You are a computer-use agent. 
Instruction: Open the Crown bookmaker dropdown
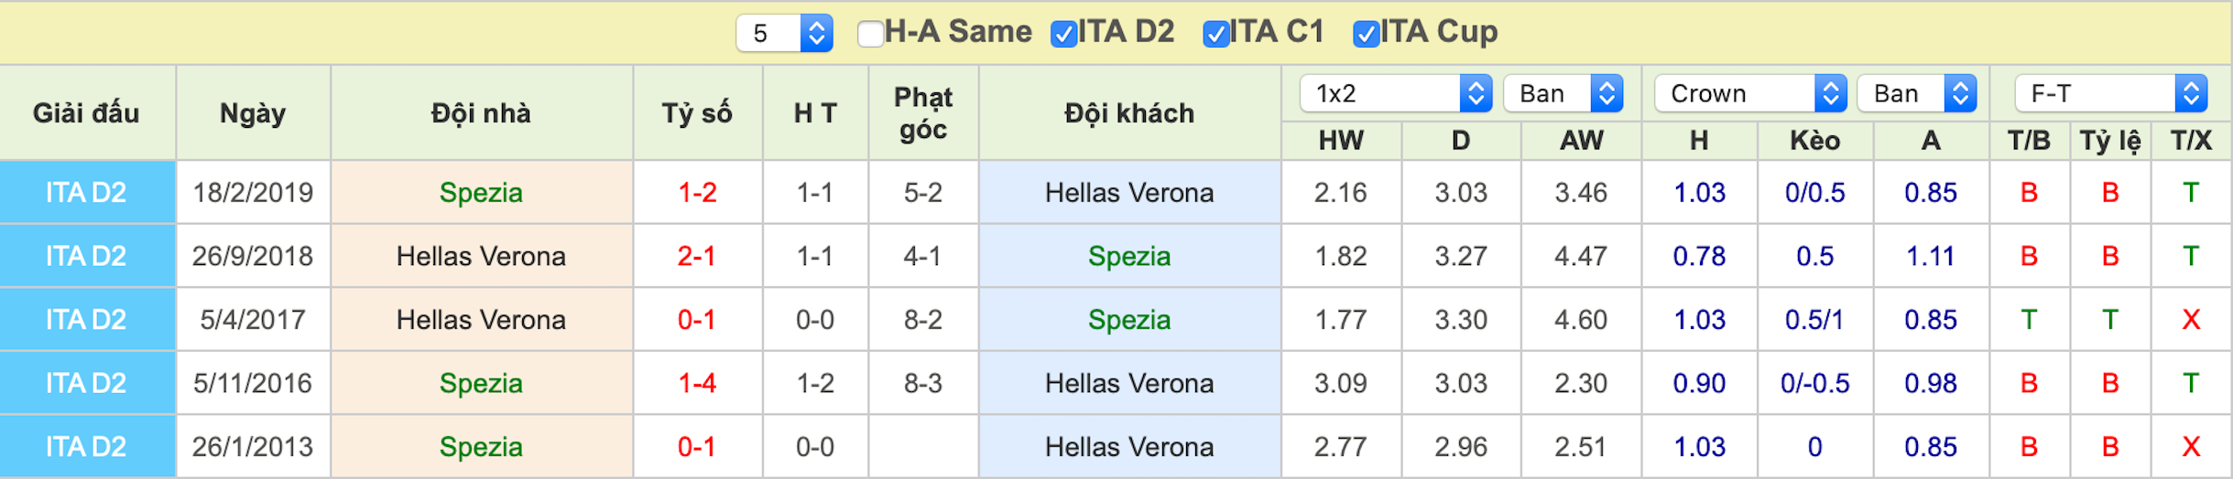coord(1750,93)
